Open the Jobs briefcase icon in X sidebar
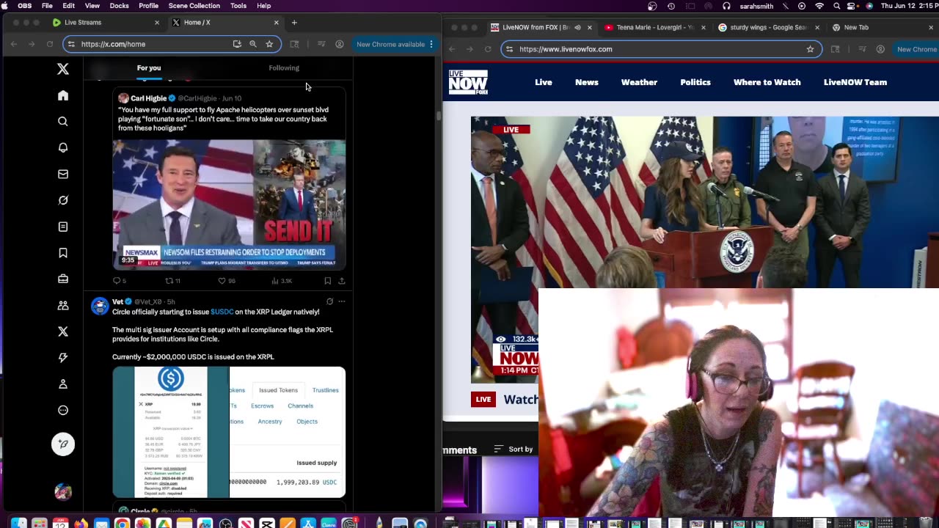The height and width of the screenshot is (528, 939). [63, 279]
